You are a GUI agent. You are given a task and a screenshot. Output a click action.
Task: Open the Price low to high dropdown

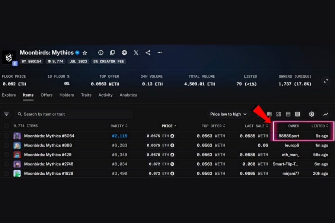tap(228, 114)
